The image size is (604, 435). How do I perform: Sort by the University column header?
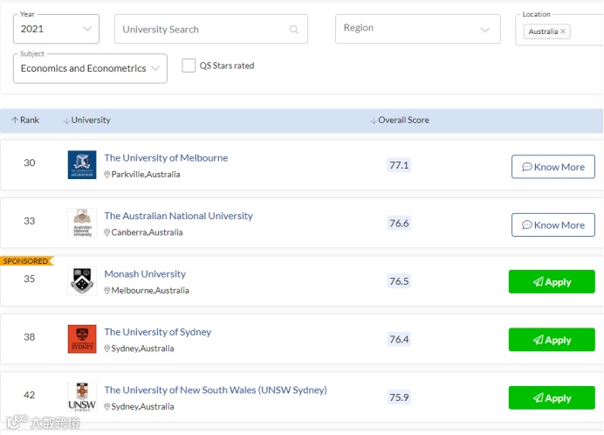point(90,121)
